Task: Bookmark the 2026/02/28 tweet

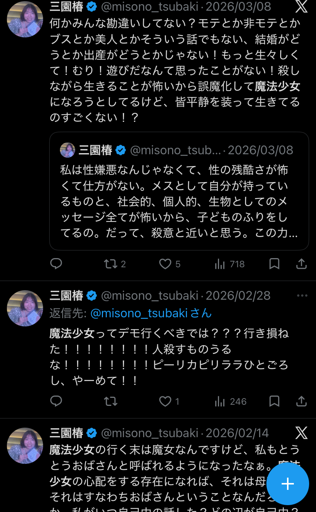Action: pyautogui.click(x=274, y=401)
